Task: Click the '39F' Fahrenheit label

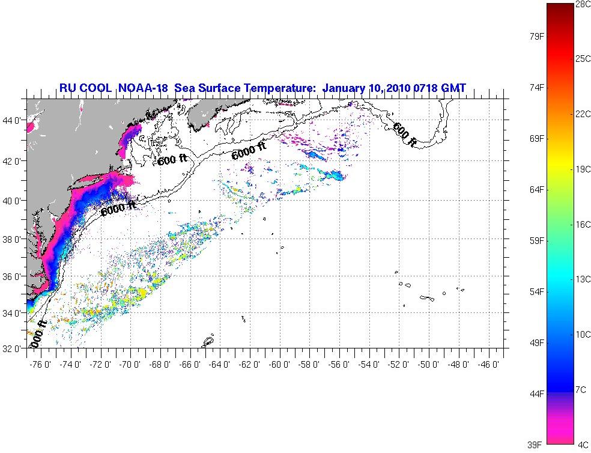Action: [x=535, y=445]
